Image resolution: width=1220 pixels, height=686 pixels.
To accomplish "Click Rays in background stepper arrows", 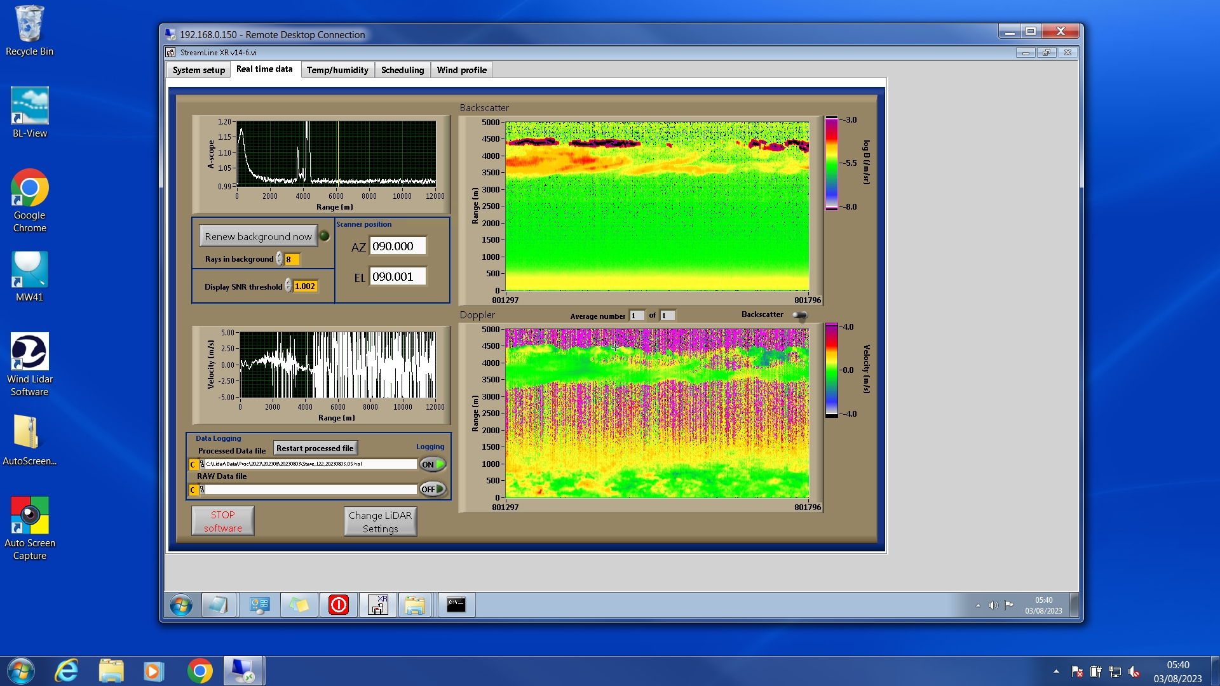I will point(280,259).
